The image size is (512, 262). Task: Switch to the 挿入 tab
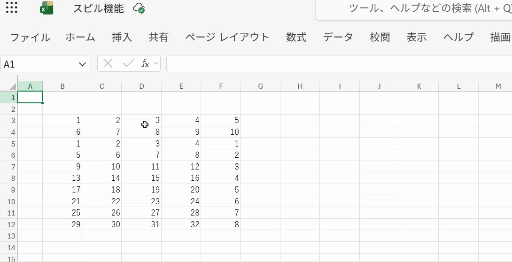(122, 37)
